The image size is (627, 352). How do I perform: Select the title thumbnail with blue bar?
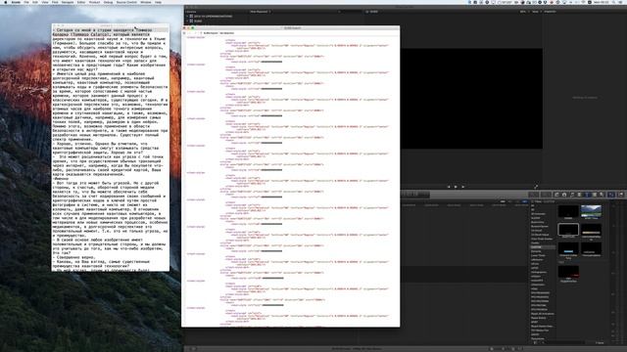(568, 249)
